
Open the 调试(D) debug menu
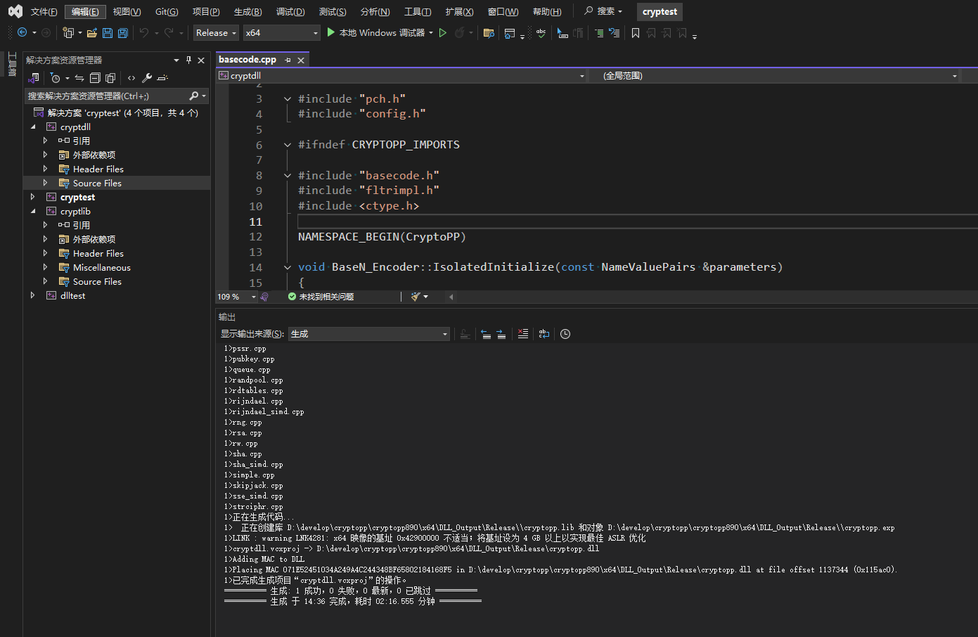tap(290, 12)
